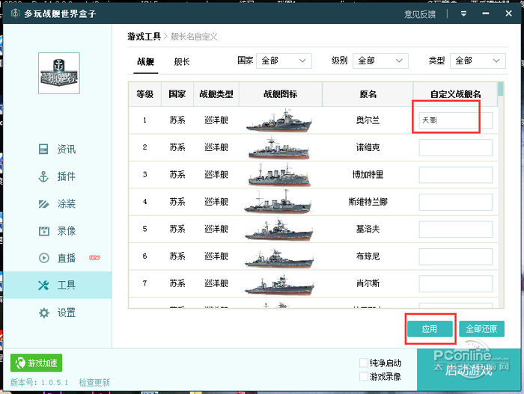The image size is (524, 394).
Task: Enable the 游戏录像 checkbox
Action: point(364,377)
